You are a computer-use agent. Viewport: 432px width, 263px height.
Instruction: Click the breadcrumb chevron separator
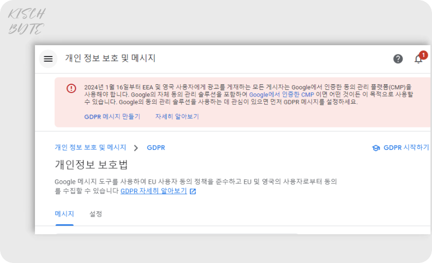[136, 148]
